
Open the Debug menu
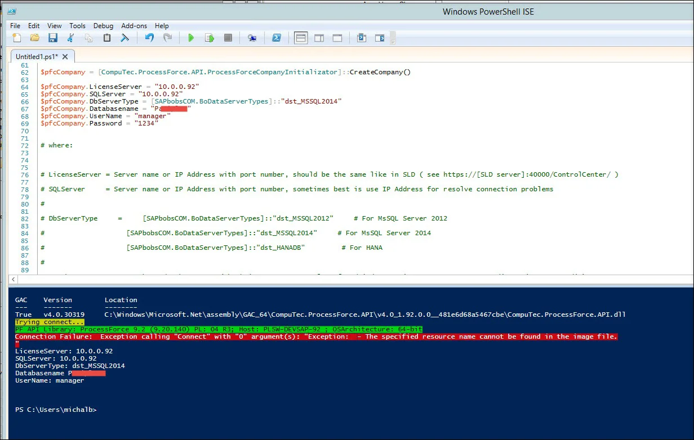(x=103, y=26)
